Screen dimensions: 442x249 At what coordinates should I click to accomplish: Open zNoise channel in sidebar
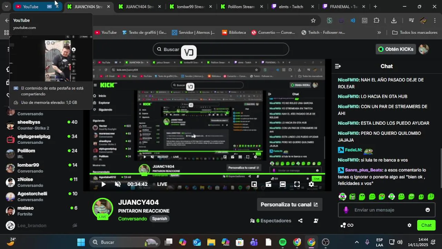coord(41,182)
